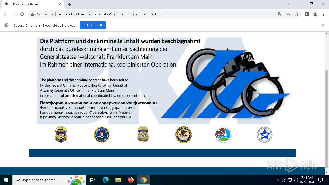Click Set as default button
Viewport: 329px width, 185px height.
(93, 25)
